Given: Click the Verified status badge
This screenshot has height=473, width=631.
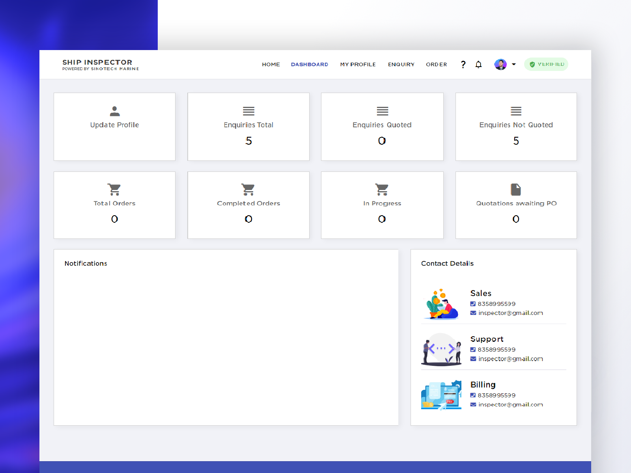Looking at the screenshot, I should point(546,64).
